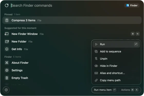
Task: Click the Suggested for this moment header
Action: [x=20, y=28]
